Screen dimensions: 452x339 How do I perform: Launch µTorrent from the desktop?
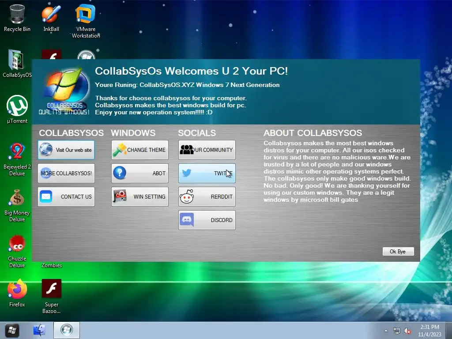tap(17, 109)
